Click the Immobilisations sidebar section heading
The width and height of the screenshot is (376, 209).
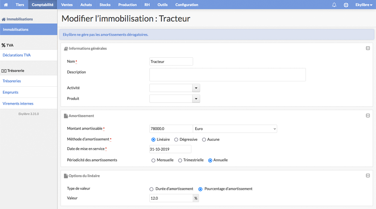20,19
